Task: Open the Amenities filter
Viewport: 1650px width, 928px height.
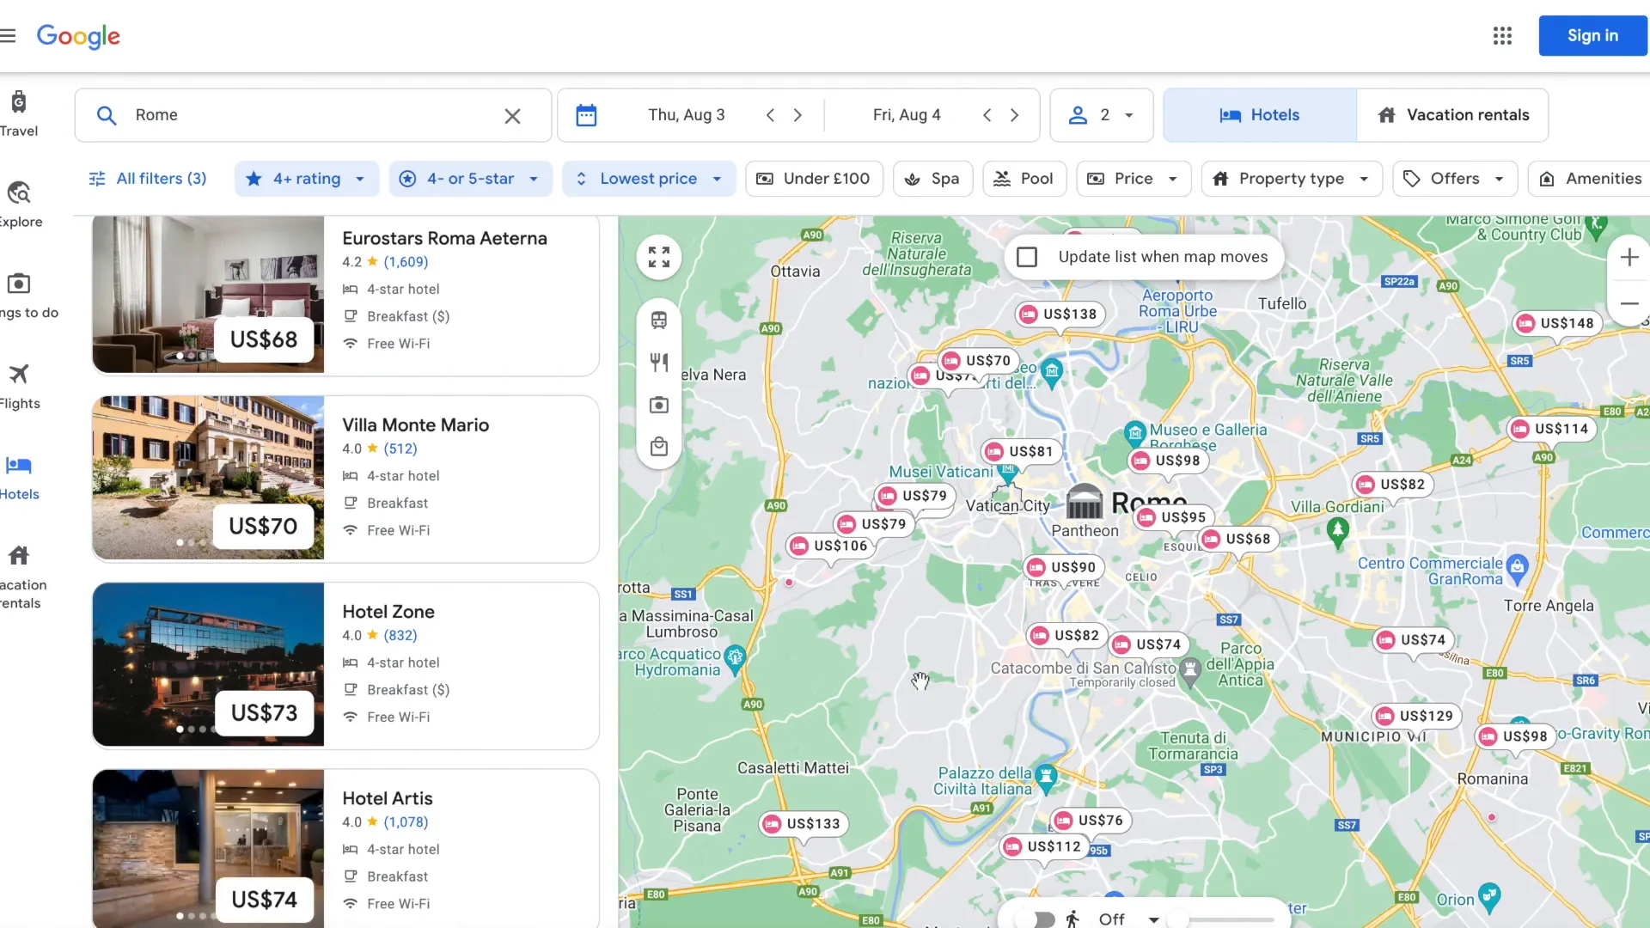Action: (x=1590, y=179)
